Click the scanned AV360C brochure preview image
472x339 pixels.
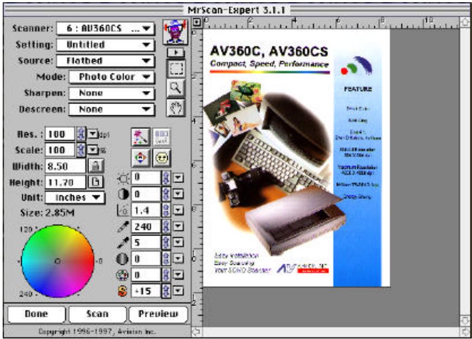297,158
